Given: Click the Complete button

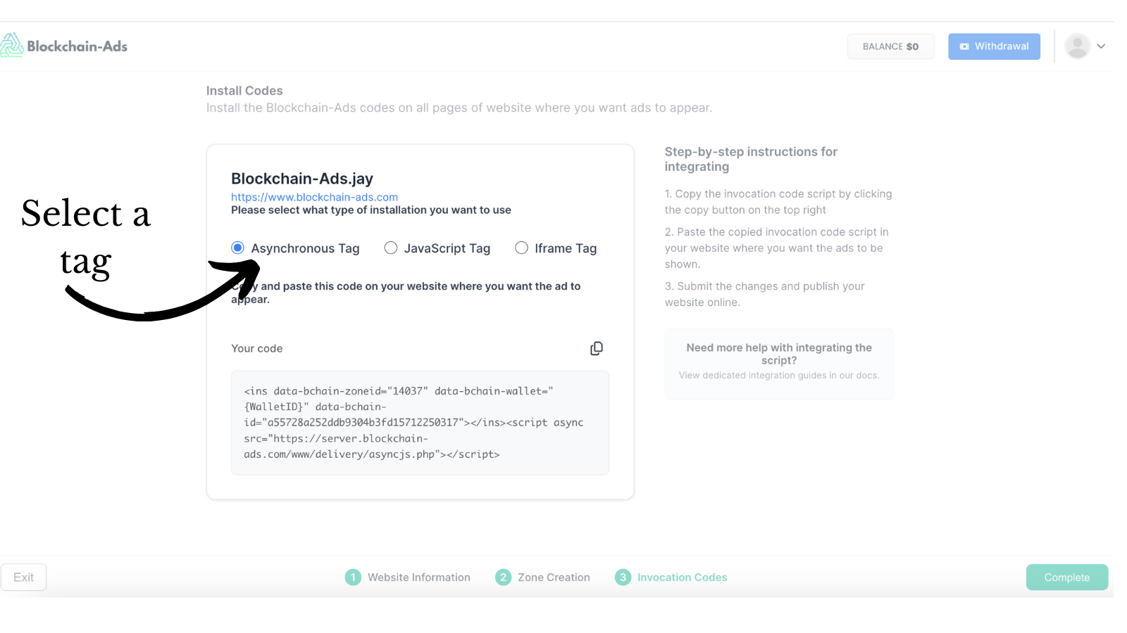Looking at the screenshot, I should 1066,577.
